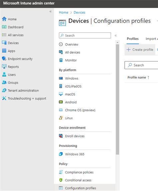
Task: Click the Monitor icon in devices menu
Action: [x=61, y=60]
